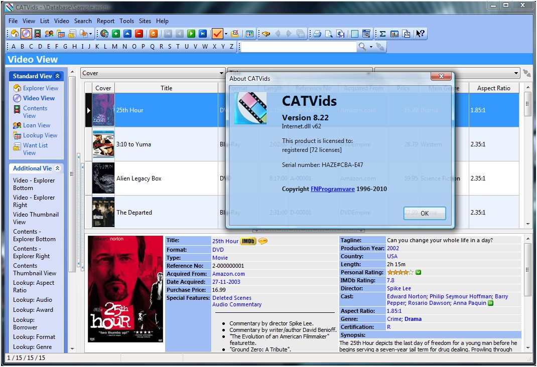The height and width of the screenshot is (367, 537).
Task: Click the video grid vertical scrollbar thumb
Action: pos(527,104)
